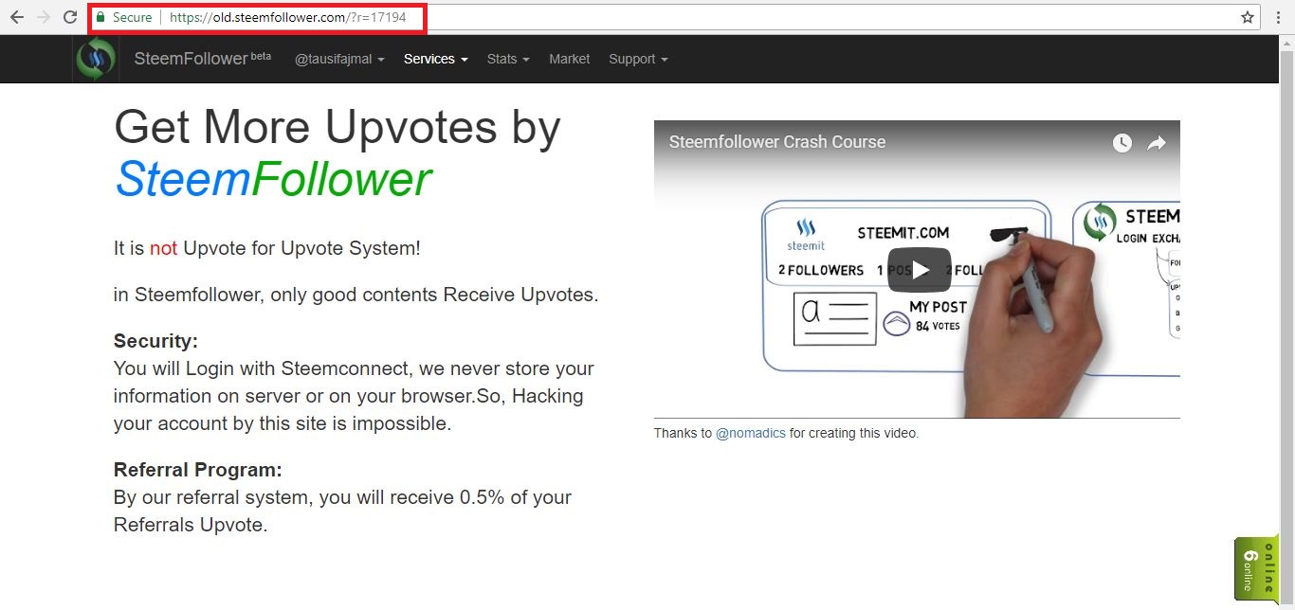Click the Watch later clock icon
Image resolution: width=1295 pixels, height=610 pixels.
coord(1122,143)
